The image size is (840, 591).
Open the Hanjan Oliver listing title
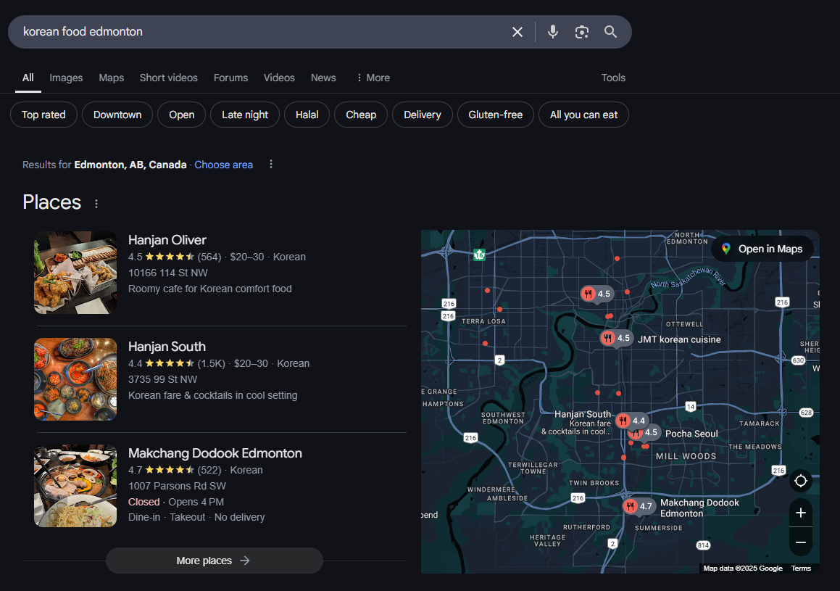pyautogui.click(x=167, y=240)
